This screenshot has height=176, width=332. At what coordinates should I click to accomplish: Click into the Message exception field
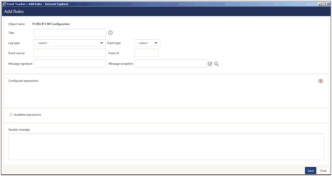pyautogui.click(x=171, y=64)
